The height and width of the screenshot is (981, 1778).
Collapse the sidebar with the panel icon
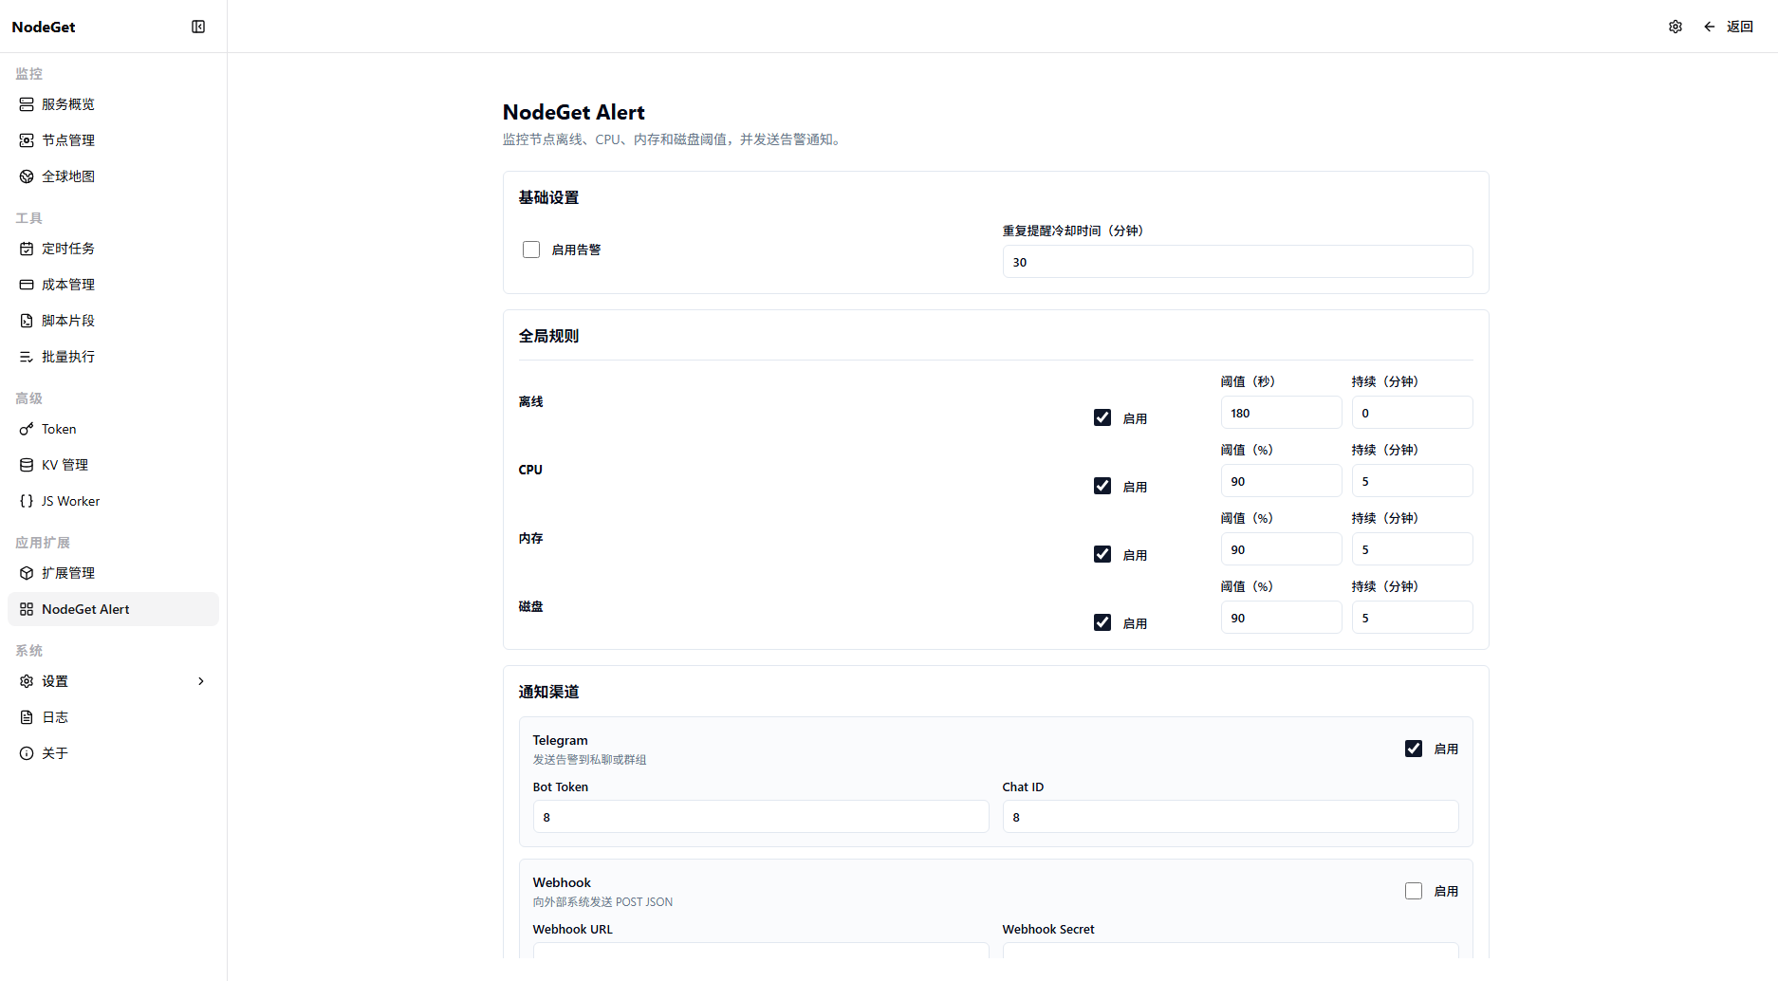(x=198, y=27)
